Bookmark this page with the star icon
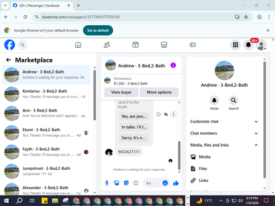Screen dimensions: 275x206 click(246, 17)
